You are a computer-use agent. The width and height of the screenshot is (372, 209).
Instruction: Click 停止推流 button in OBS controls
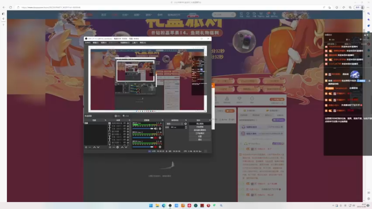200,124
